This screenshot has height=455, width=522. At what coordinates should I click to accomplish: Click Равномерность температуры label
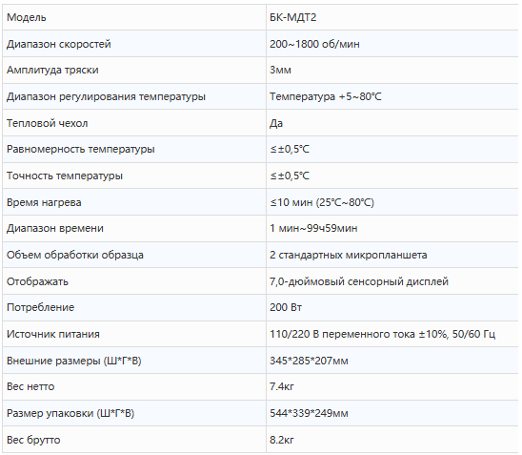(81, 149)
